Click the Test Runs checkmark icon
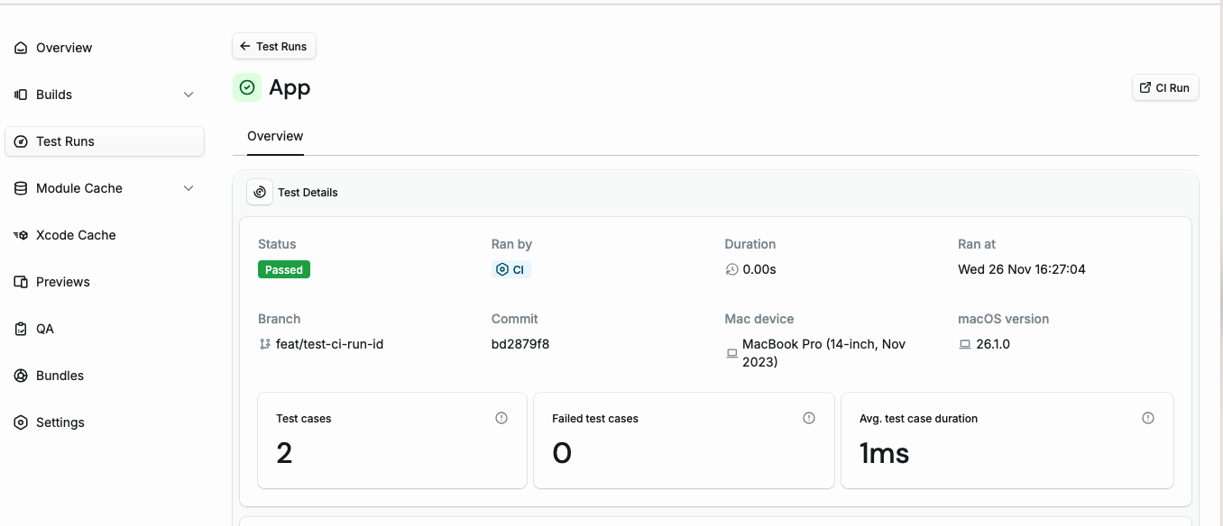 click(20, 141)
